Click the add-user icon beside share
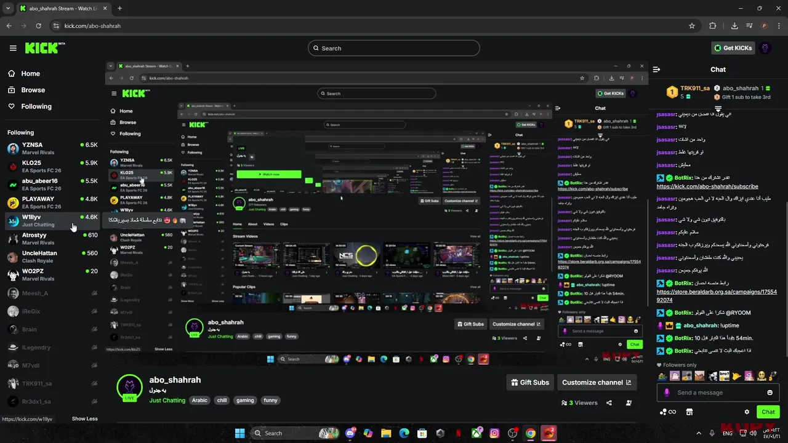Screen dimensions: 788x443 [x=629, y=403]
